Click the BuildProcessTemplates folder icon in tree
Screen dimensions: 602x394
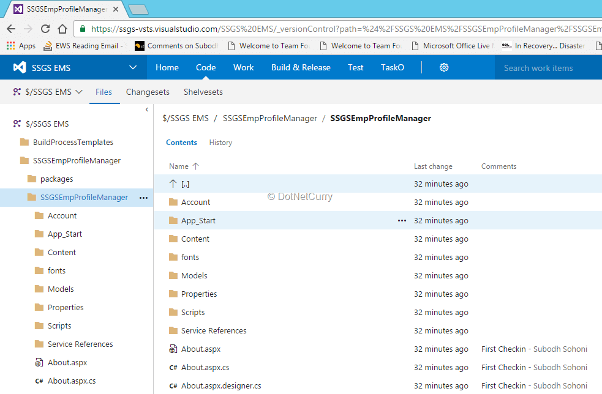click(24, 142)
